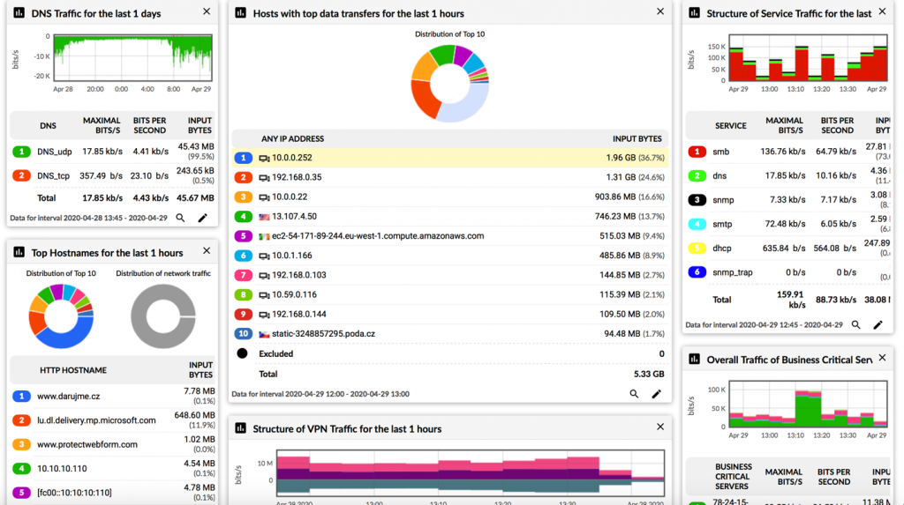The width and height of the screenshot is (904, 505).
Task: Open search in Hosts with top data transfers widget
Action: pyautogui.click(x=634, y=394)
